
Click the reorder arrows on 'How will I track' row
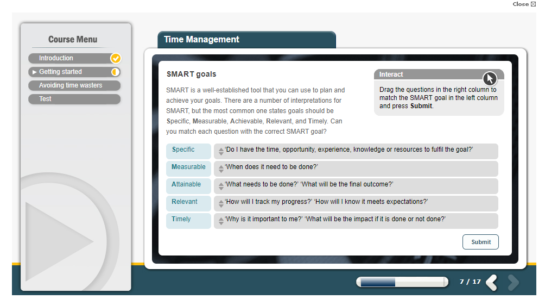(221, 203)
